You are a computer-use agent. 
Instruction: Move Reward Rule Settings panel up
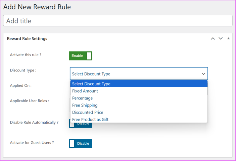pos(213,38)
